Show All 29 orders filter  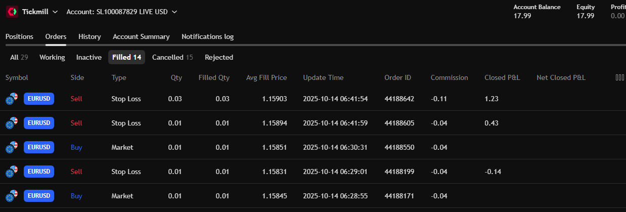tap(19, 57)
